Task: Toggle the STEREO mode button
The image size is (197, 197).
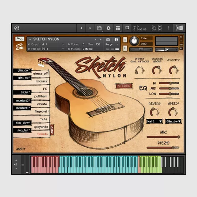Action: (x=124, y=86)
